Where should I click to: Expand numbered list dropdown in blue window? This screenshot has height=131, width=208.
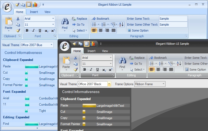click(108, 25)
